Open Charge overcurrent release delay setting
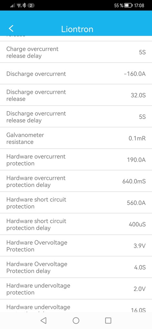152x329 pixels. [x=76, y=52]
